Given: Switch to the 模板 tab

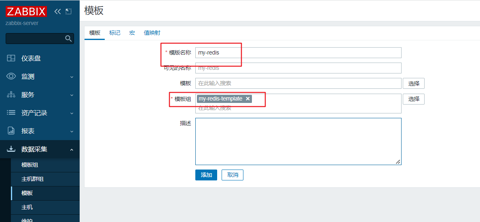Looking at the screenshot, I should point(95,33).
